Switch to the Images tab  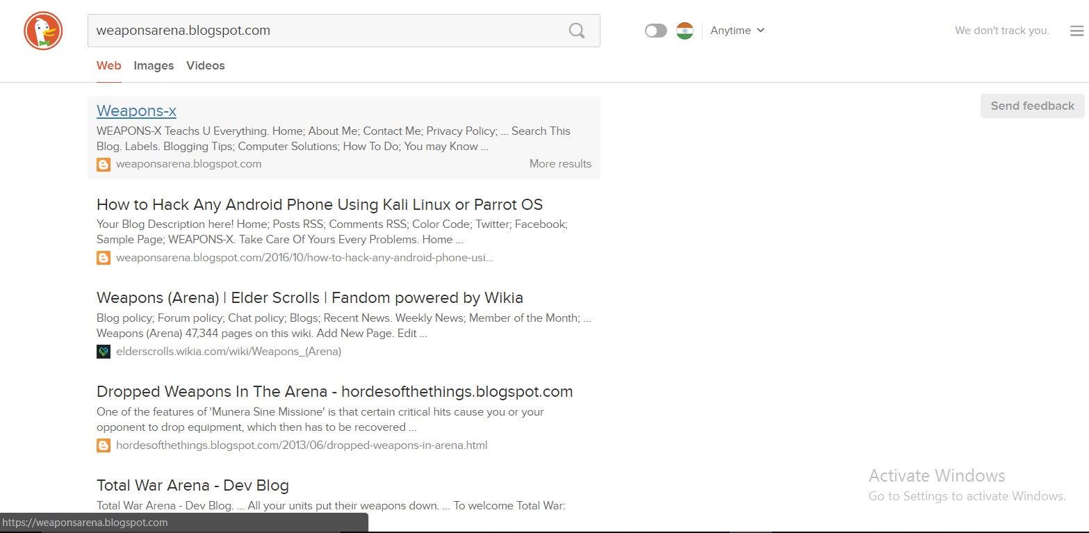click(x=154, y=65)
